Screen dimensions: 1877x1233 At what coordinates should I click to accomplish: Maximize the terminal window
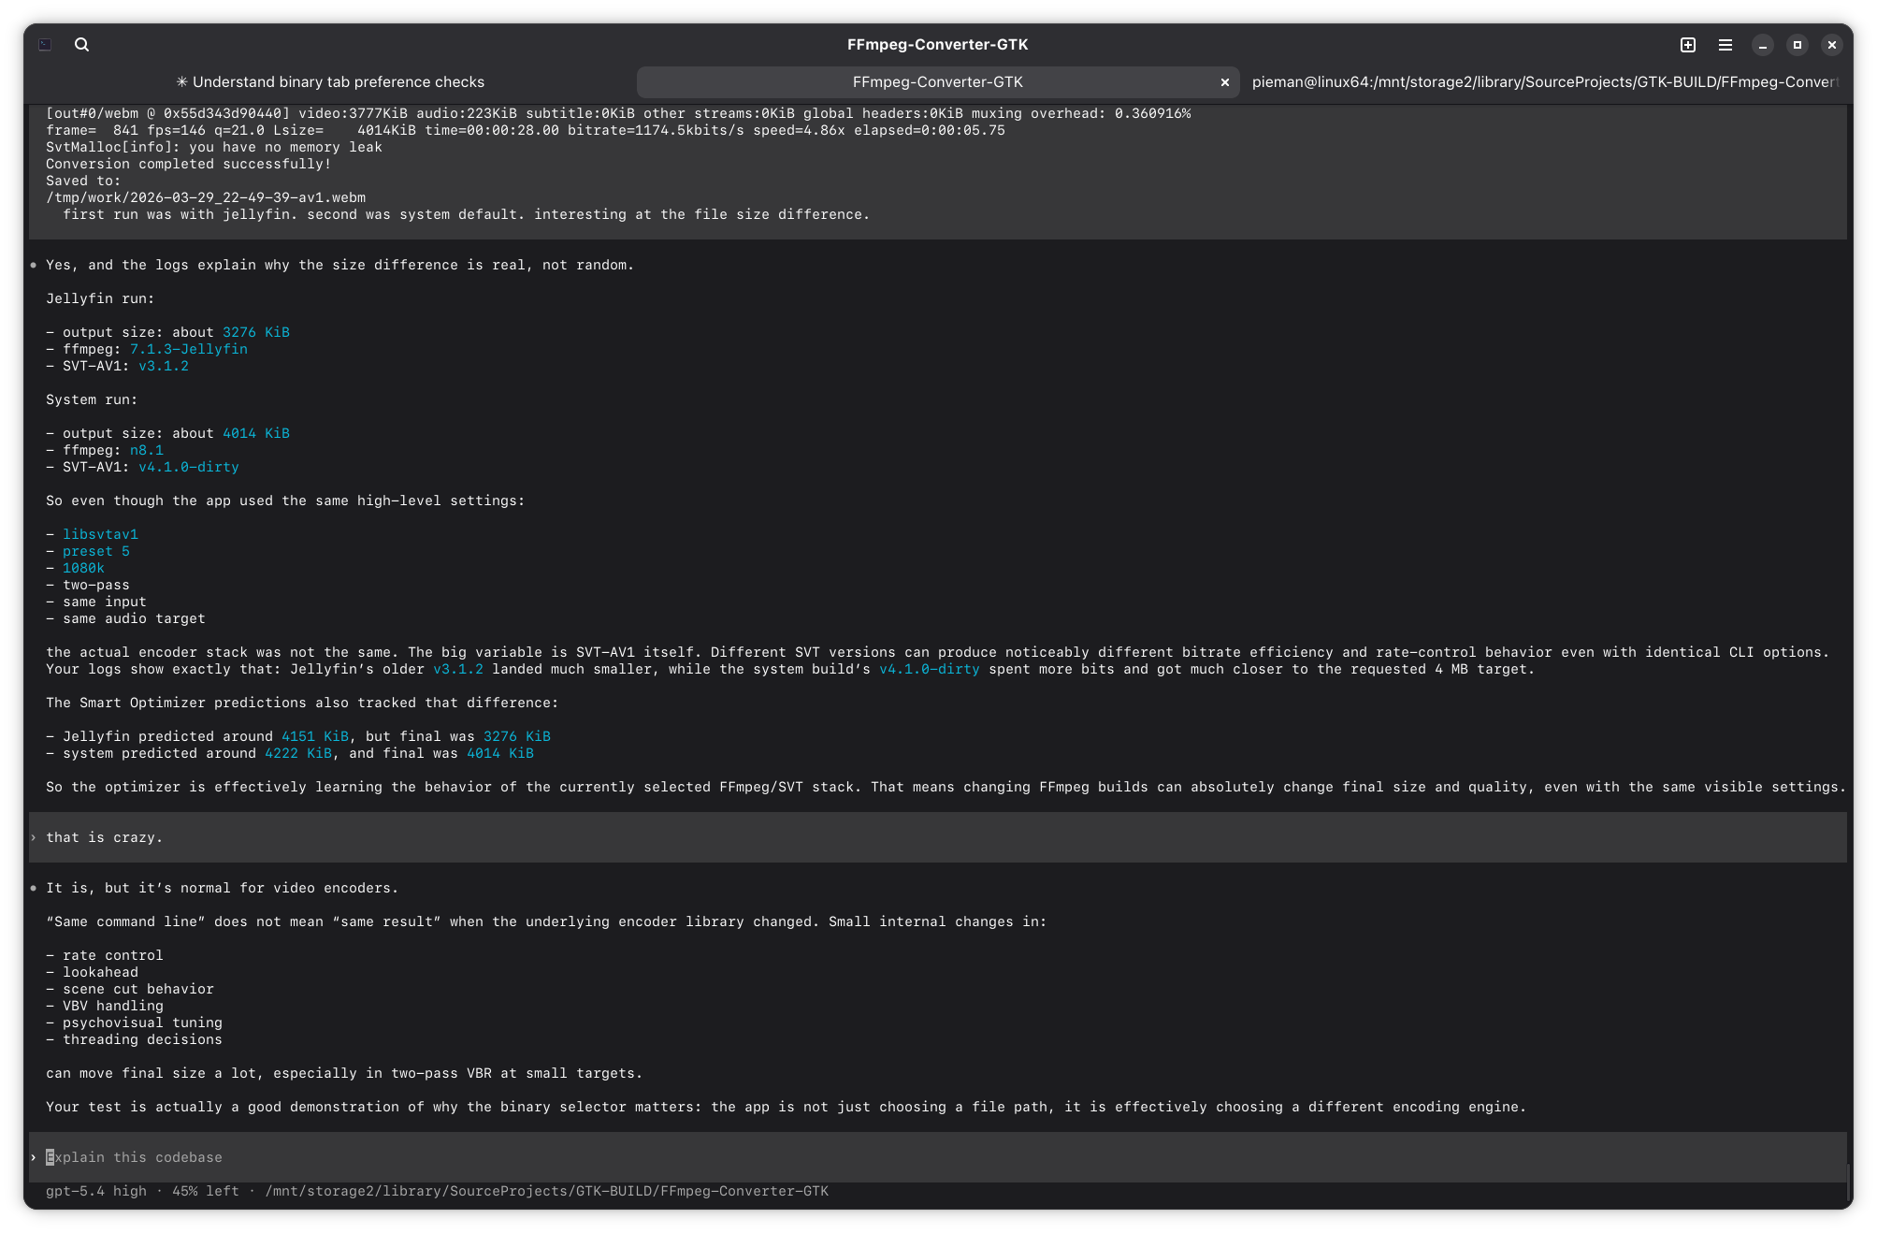tap(1797, 44)
